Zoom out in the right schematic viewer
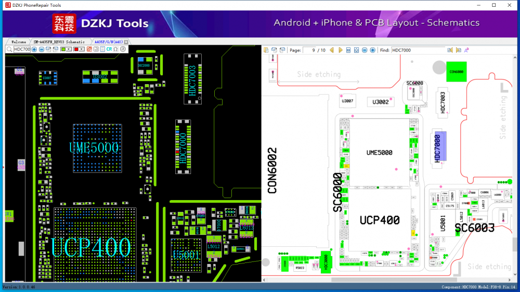The height and width of the screenshot is (292, 520). click(x=365, y=50)
